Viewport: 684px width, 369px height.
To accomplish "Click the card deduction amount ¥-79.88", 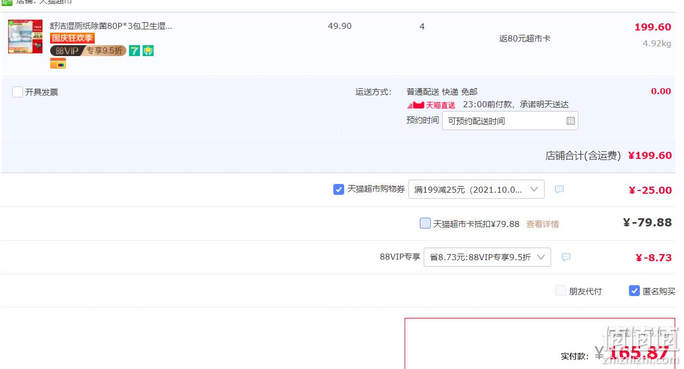I will coord(648,222).
